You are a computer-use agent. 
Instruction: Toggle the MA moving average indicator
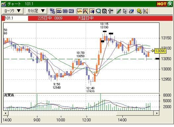point(59,11)
